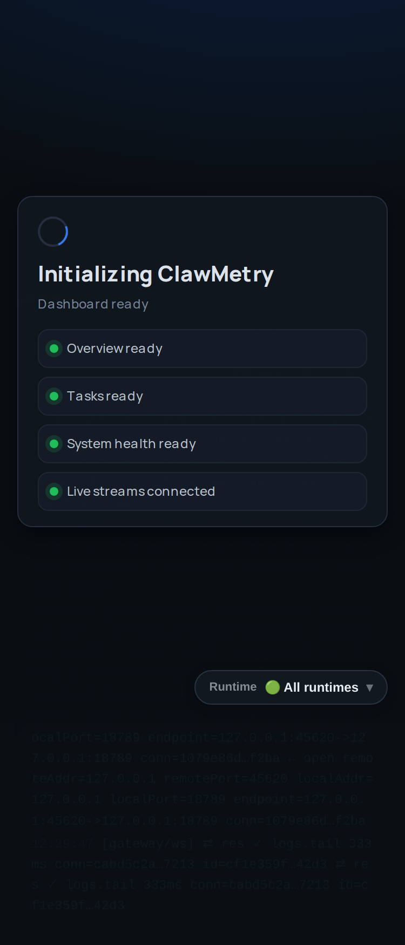Click the Runtime label in selector
This screenshot has width=405, height=945.
click(233, 687)
